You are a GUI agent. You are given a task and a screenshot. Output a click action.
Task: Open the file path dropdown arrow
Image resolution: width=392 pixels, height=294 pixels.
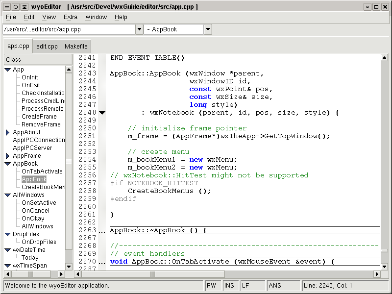point(140,29)
